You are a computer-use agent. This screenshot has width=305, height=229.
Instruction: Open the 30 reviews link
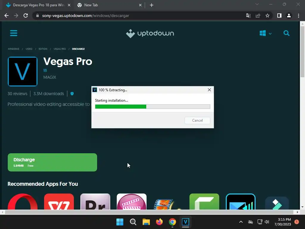point(18,94)
